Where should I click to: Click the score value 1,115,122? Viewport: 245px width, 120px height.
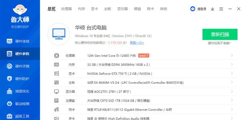point(115,43)
